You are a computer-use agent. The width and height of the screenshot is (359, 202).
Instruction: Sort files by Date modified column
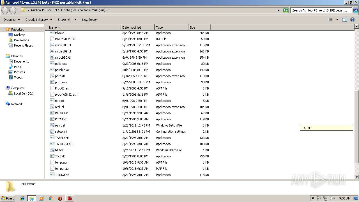coord(138,27)
